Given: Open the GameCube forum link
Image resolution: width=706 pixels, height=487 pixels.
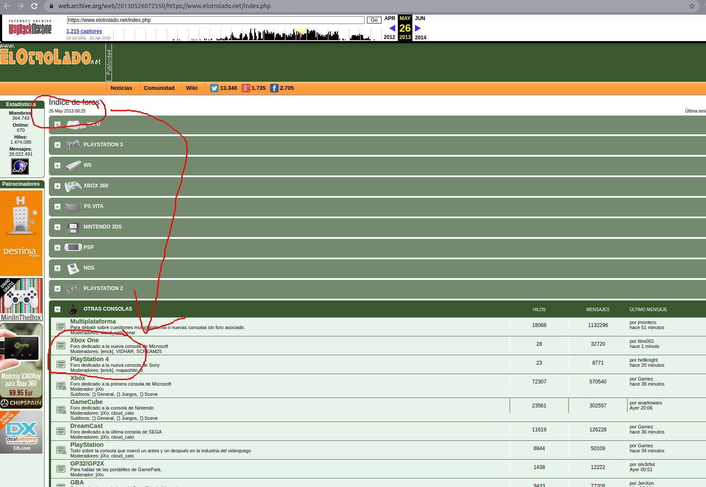Looking at the screenshot, I should [86, 402].
